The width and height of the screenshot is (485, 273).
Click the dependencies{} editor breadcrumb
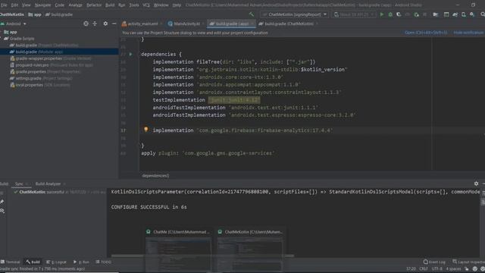[155, 175]
